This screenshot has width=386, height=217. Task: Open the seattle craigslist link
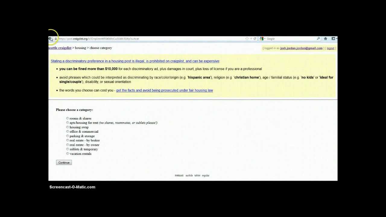pos(60,48)
